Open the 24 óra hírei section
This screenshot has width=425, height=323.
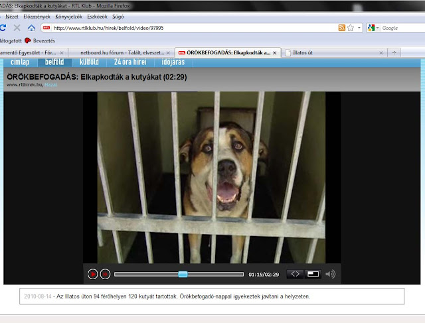tap(130, 62)
